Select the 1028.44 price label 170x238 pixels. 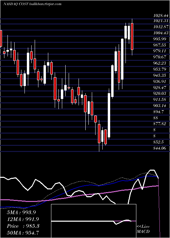[x=161, y=16]
